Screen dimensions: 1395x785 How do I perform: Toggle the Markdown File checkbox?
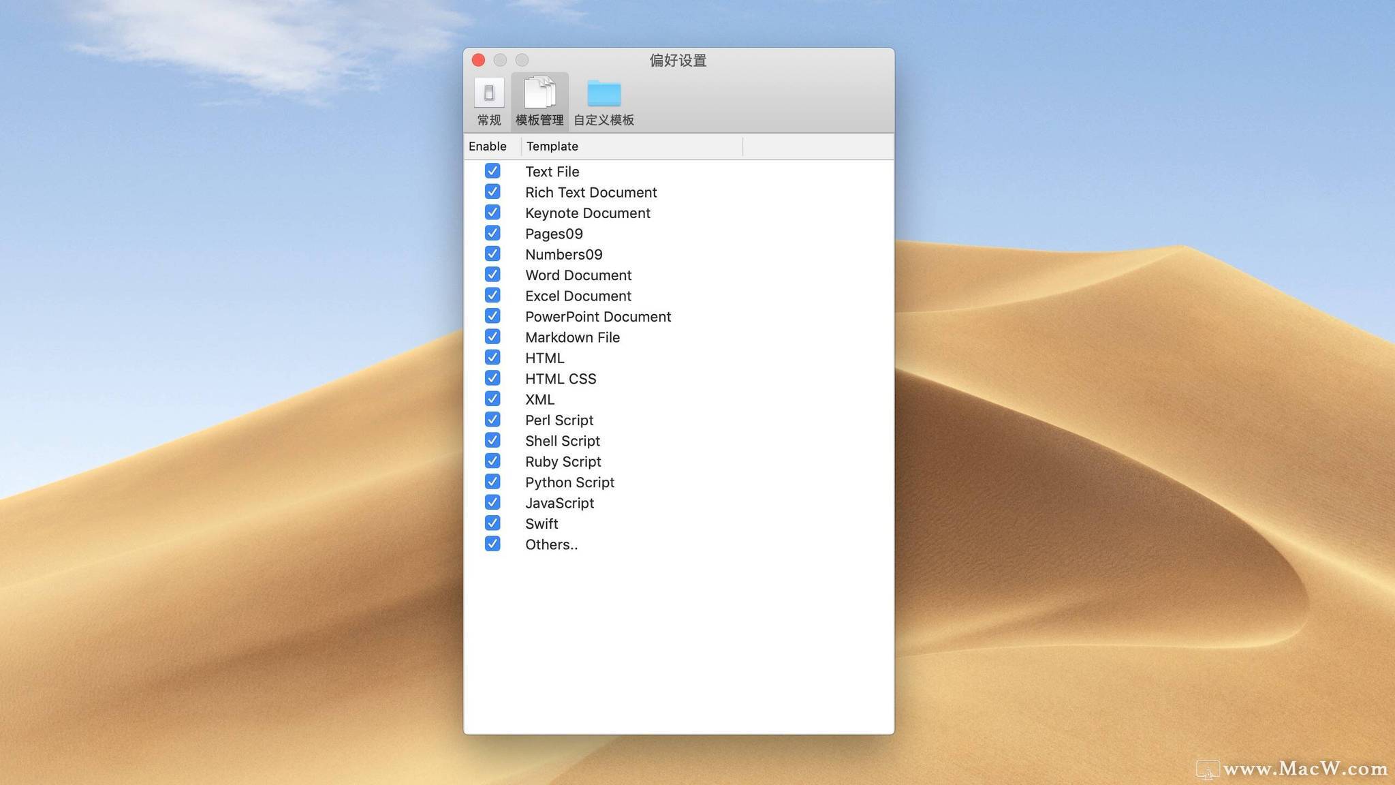tap(492, 337)
